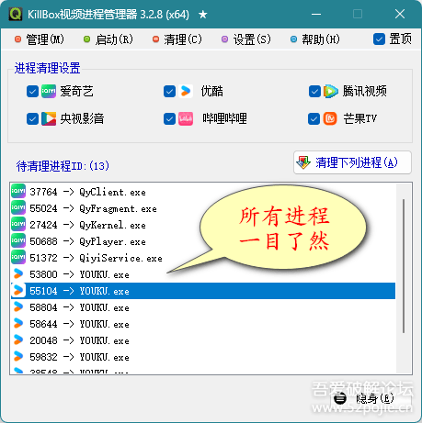Open the 帮助(H) menu
422x423 pixels.
[x=315, y=39]
